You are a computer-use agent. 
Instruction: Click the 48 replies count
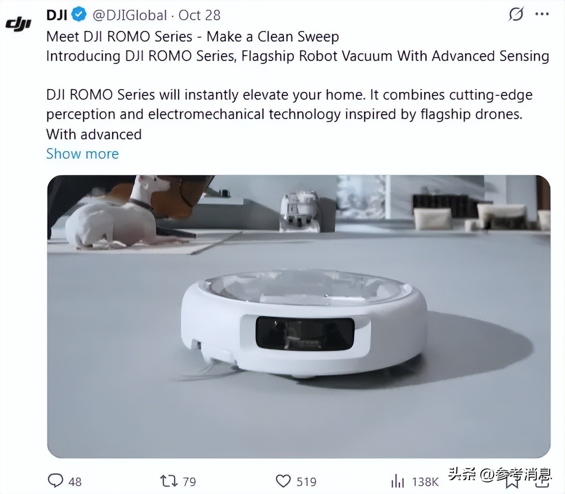click(x=75, y=482)
